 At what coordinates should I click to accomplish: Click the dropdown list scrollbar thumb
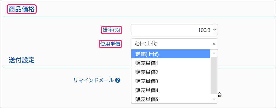pyautogui.click(x=214, y=76)
